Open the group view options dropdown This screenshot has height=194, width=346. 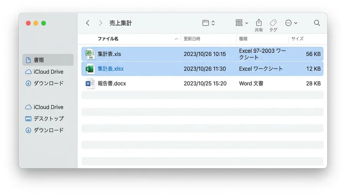pyautogui.click(x=242, y=23)
